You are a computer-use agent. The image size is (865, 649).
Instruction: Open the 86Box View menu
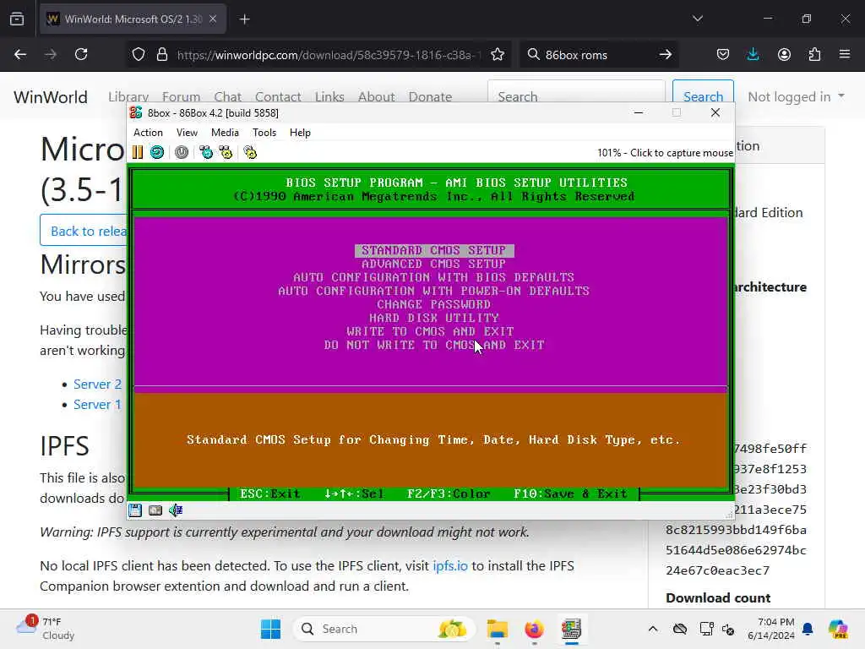coord(187,133)
